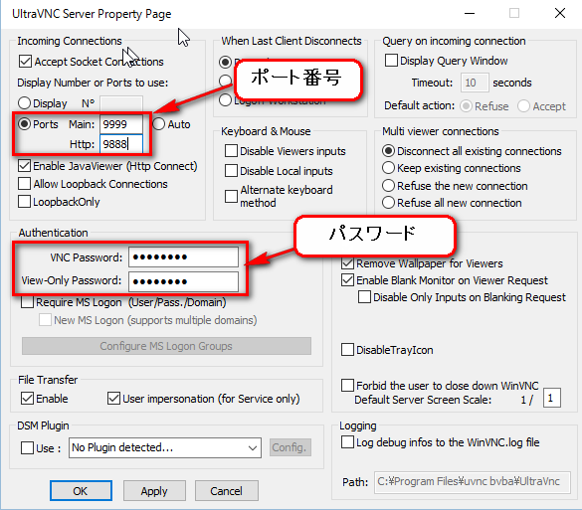Open the No Plugin detected dropdown

click(x=165, y=447)
